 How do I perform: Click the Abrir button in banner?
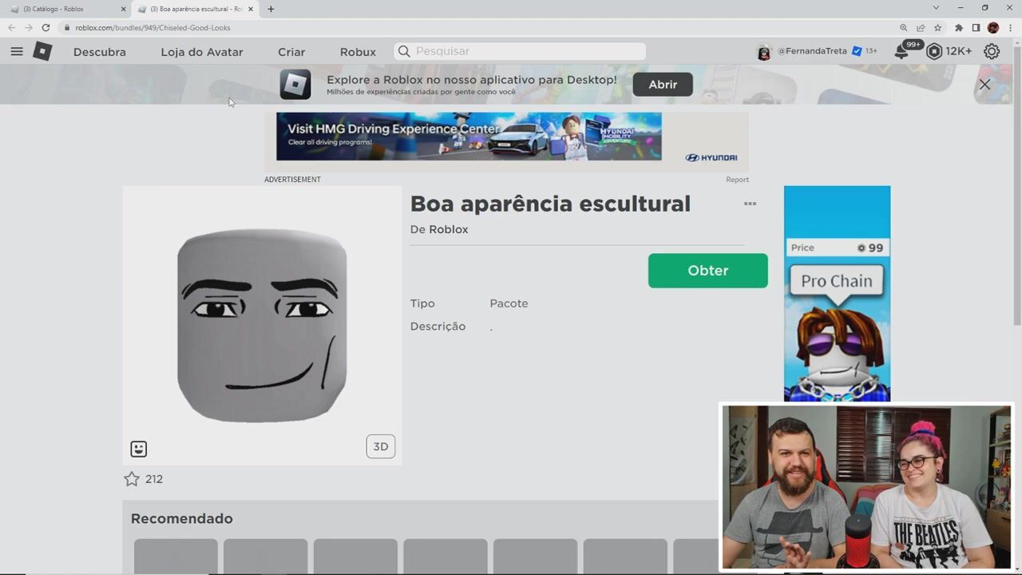tap(663, 84)
